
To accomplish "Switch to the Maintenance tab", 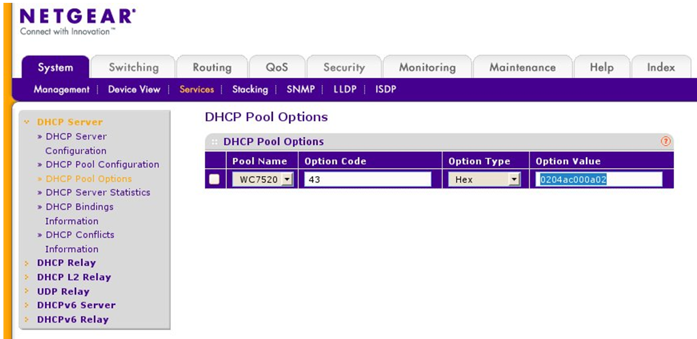I will click(x=523, y=67).
